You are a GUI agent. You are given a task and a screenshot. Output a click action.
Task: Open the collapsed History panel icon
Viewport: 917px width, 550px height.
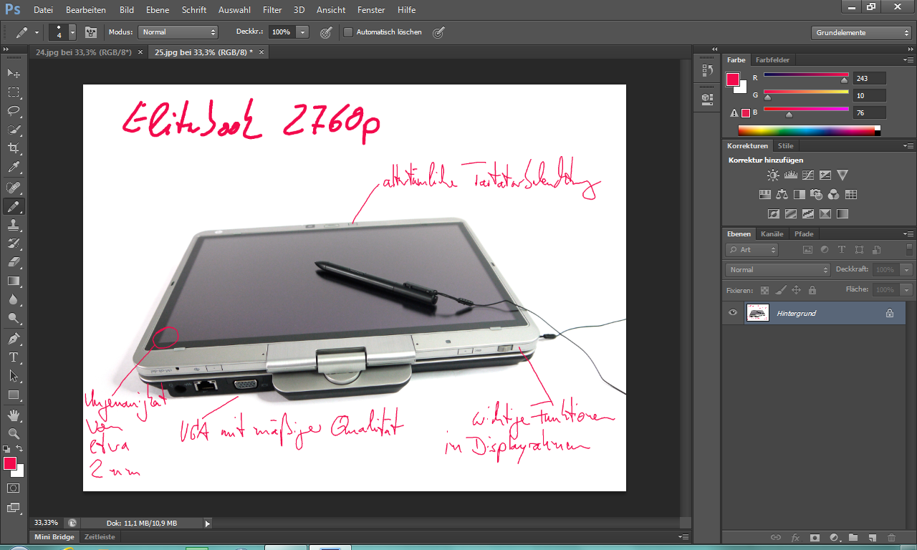[708, 70]
